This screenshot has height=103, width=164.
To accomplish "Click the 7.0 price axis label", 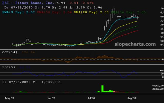I will pos(155,9).
